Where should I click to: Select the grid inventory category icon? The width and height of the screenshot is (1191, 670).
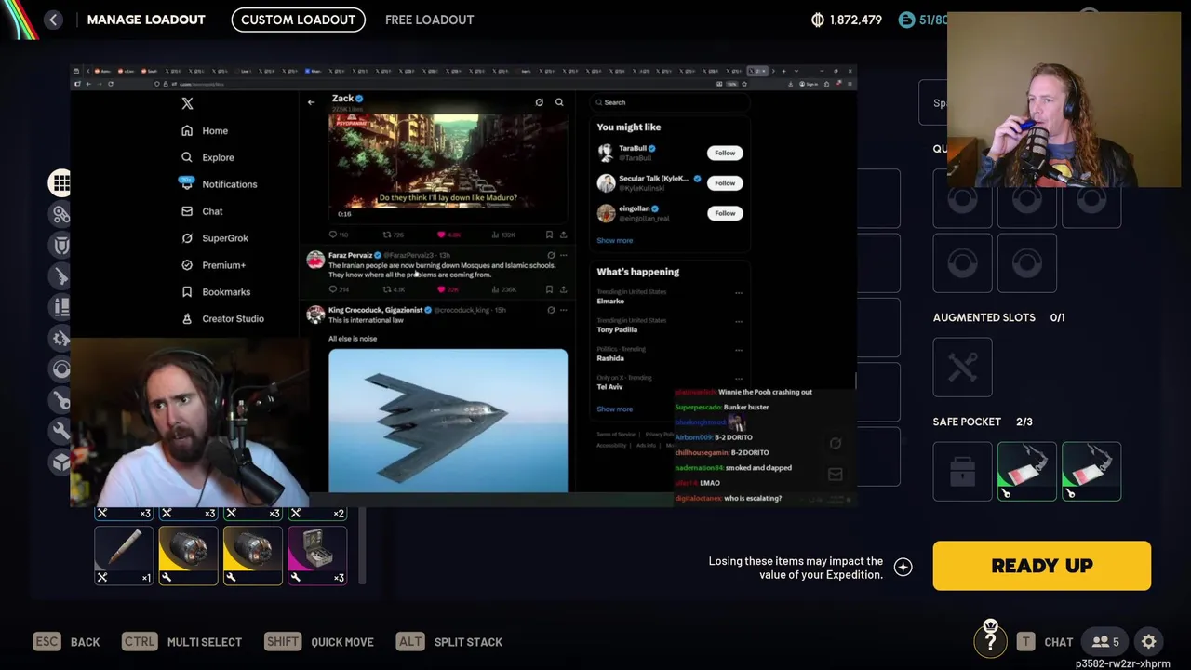click(60, 183)
